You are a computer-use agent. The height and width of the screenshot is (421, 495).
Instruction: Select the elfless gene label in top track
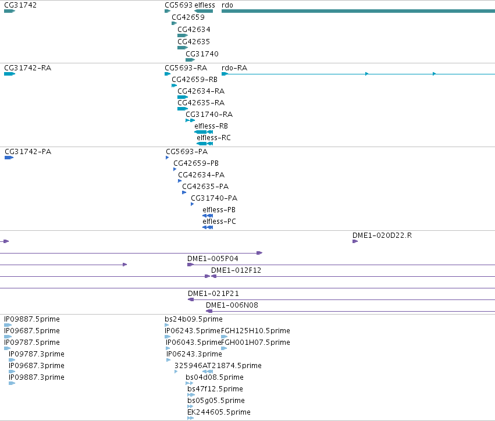205,5
